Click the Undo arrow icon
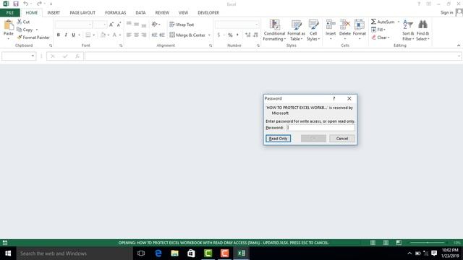463x260 pixels. 26,4
